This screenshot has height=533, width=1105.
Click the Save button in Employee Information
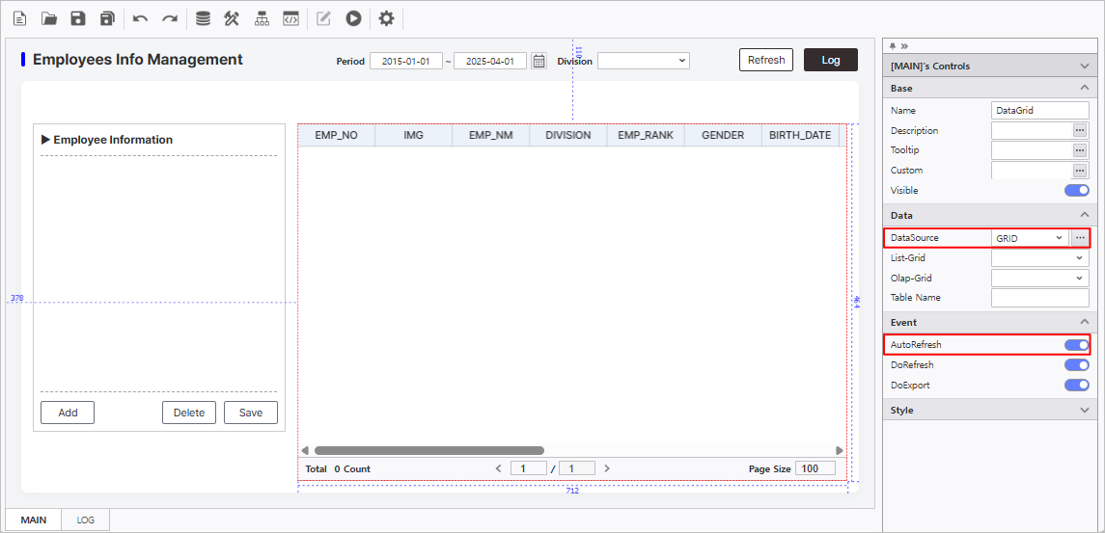tap(251, 413)
